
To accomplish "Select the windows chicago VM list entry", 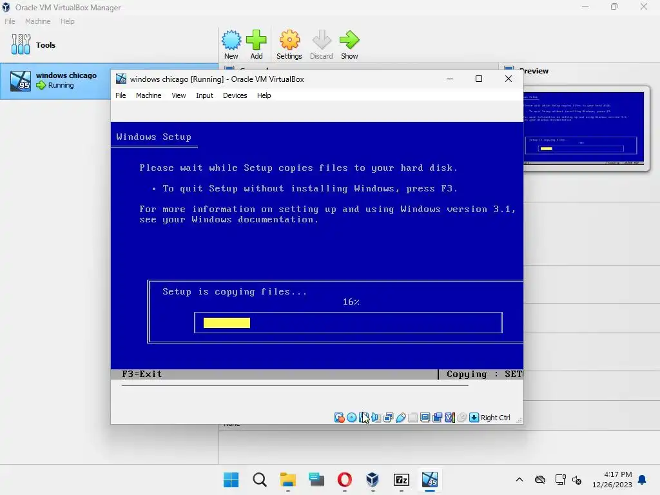I will click(x=55, y=81).
